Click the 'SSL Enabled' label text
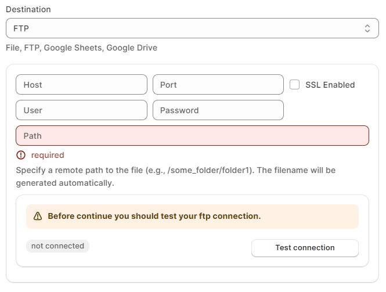This screenshot has height=292, width=386. click(330, 85)
